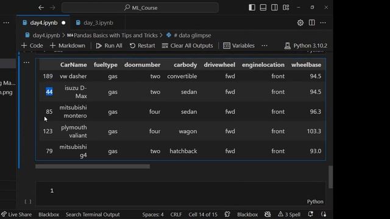Select the Python 3.10.2 kernel picker
Image resolution: width=390 pixels, height=219 pixels.
(306, 46)
